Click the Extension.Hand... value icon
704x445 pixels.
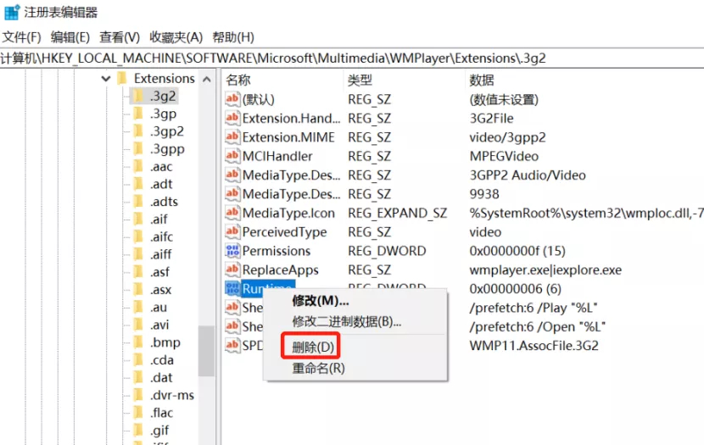[x=232, y=118]
